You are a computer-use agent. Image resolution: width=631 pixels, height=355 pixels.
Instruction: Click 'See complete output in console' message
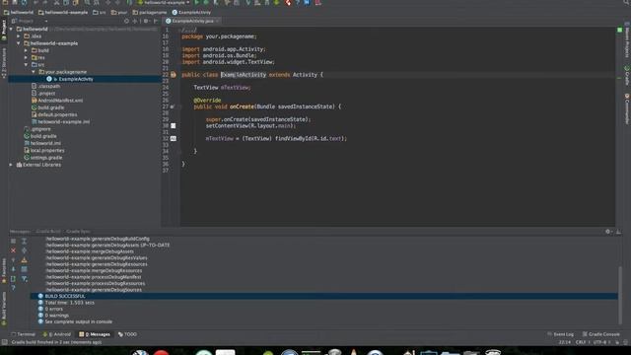coord(79,321)
